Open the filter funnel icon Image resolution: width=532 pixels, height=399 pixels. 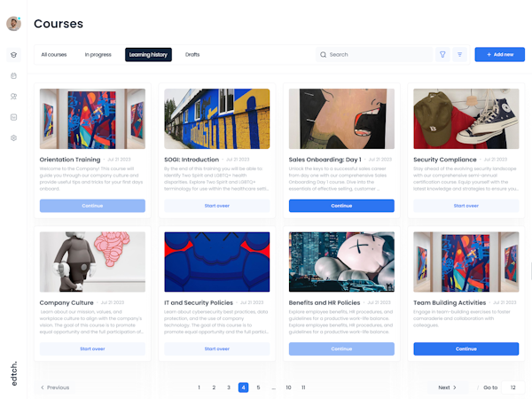tap(442, 55)
